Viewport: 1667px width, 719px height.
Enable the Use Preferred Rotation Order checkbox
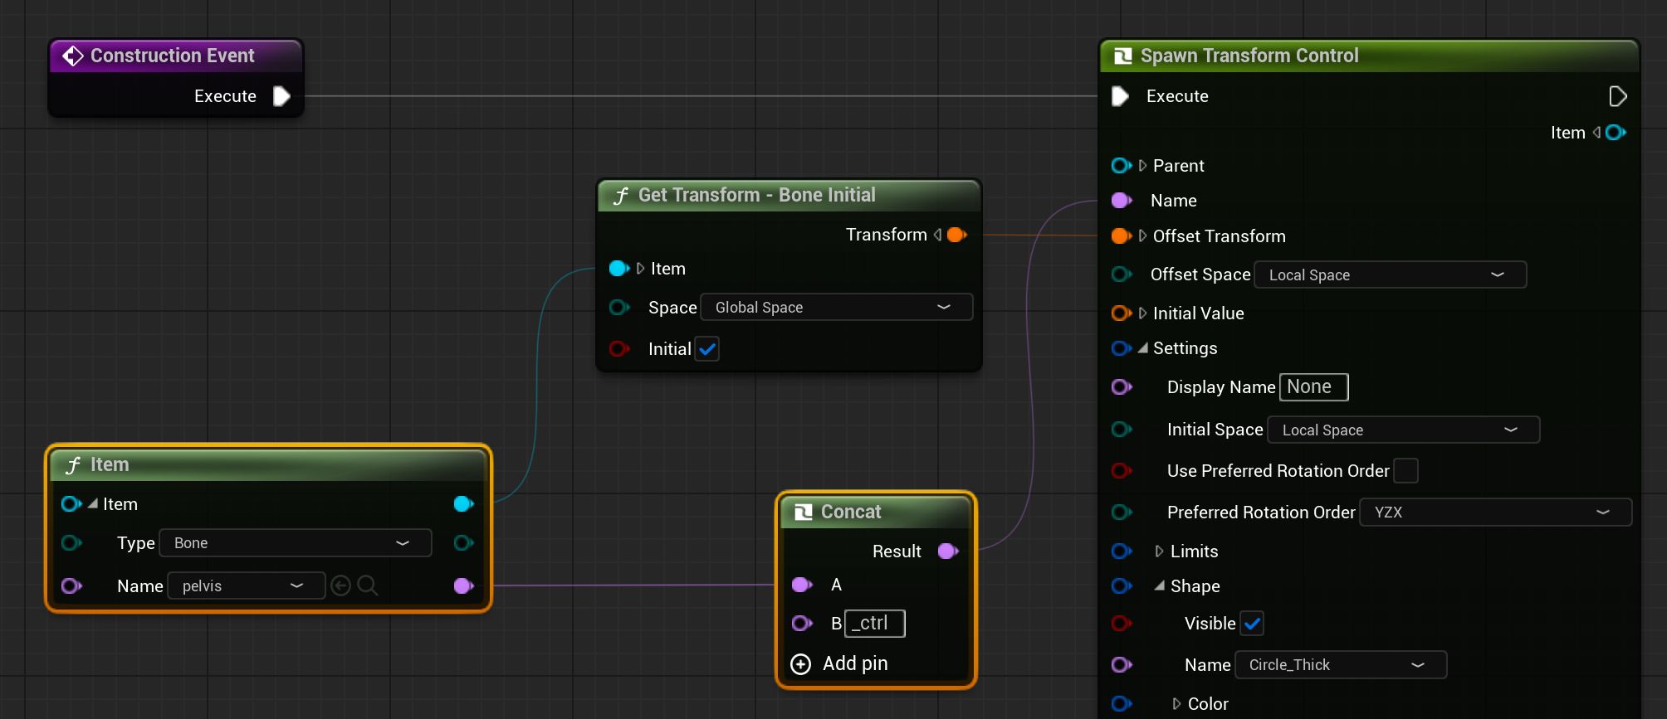click(x=1405, y=471)
